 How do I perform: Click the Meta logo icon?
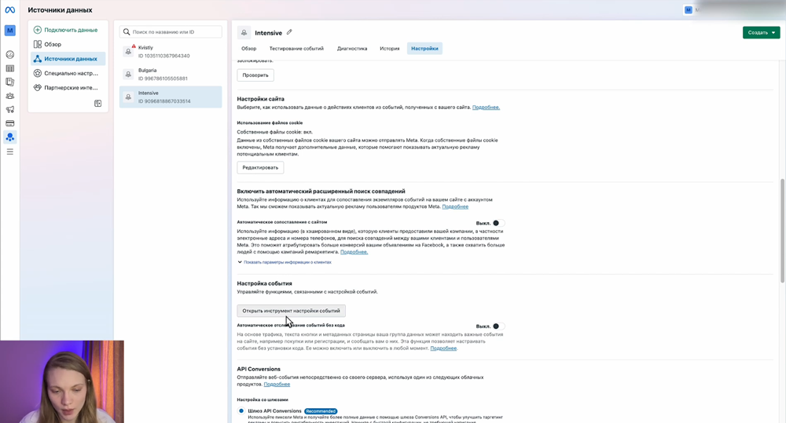click(10, 10)
